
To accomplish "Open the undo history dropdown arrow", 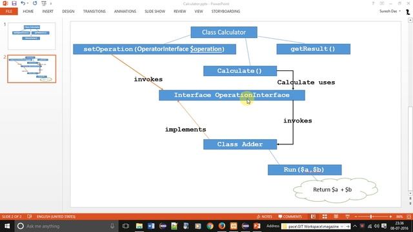I will point(28,3).
